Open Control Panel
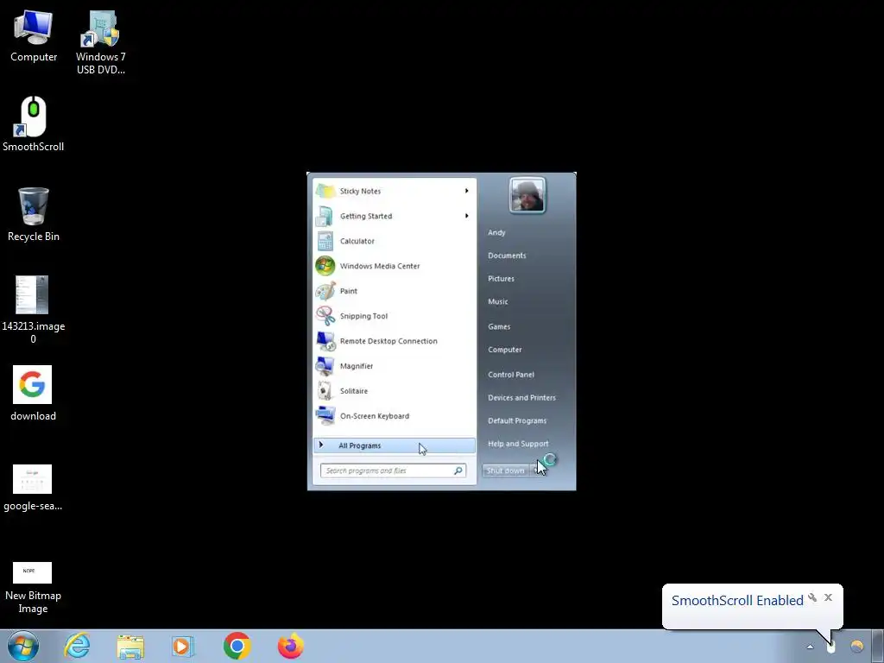Viewport: 884px width, 663px height. (511, 375)
